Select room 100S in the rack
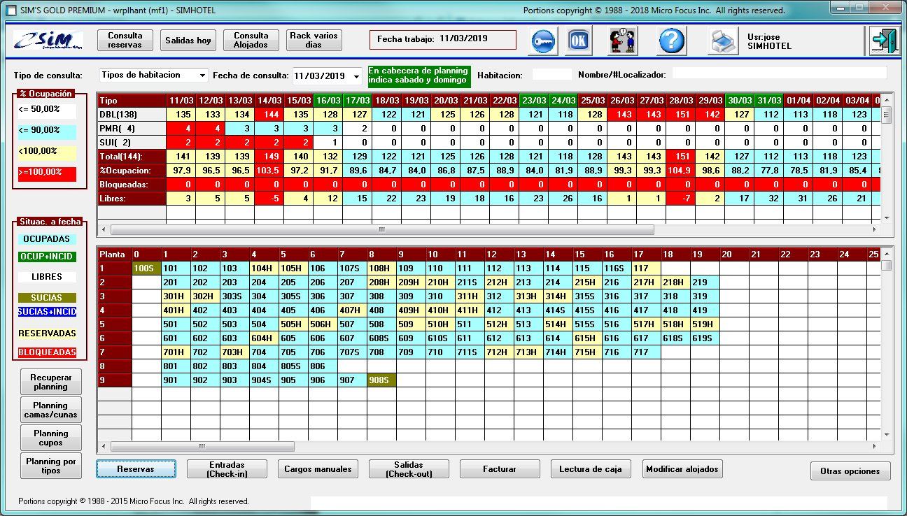The width and height of the screenshot is (907, 516). coord(146,268)
